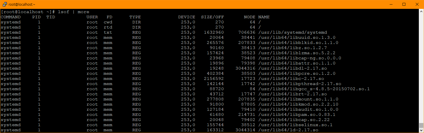The height and width of the screenshot is (133, 424).
Task: Click the TYPE column header
Action: (x=135, y=17)
